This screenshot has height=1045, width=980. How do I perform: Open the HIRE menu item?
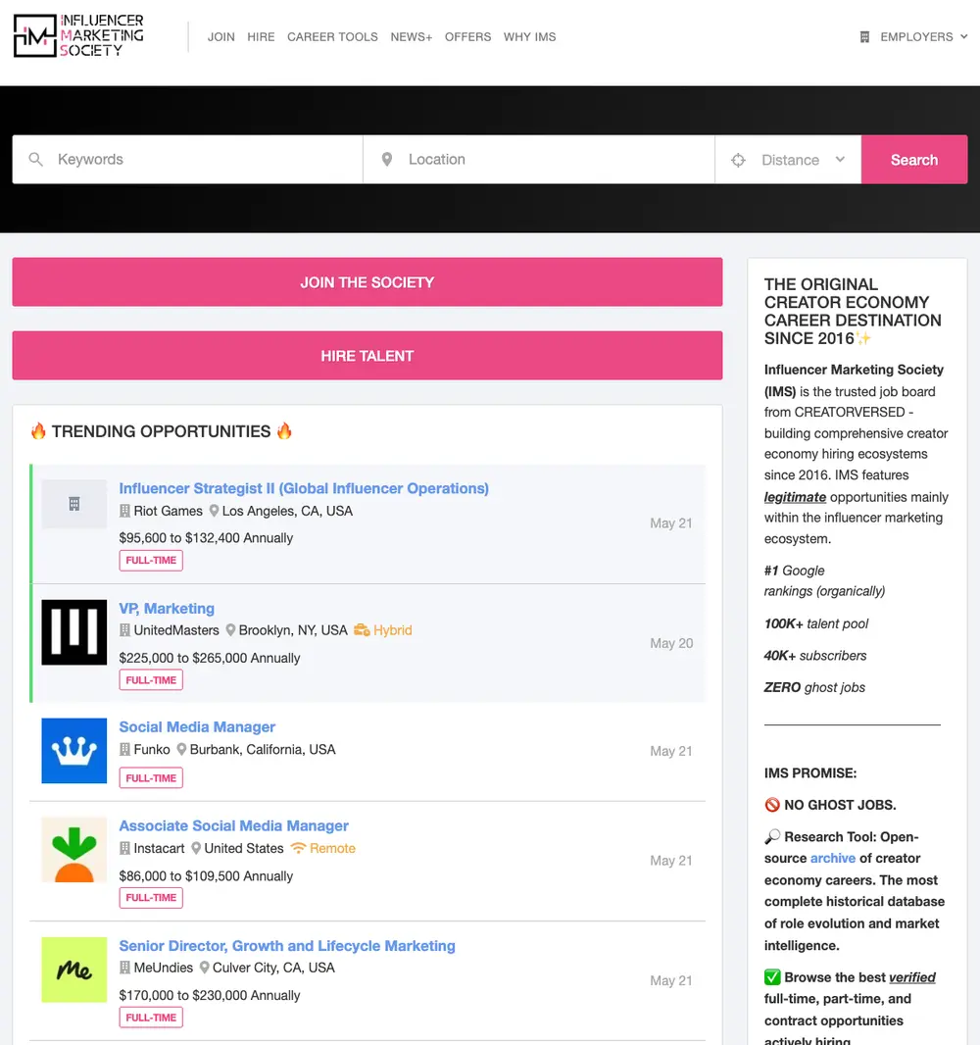point(261,36)
